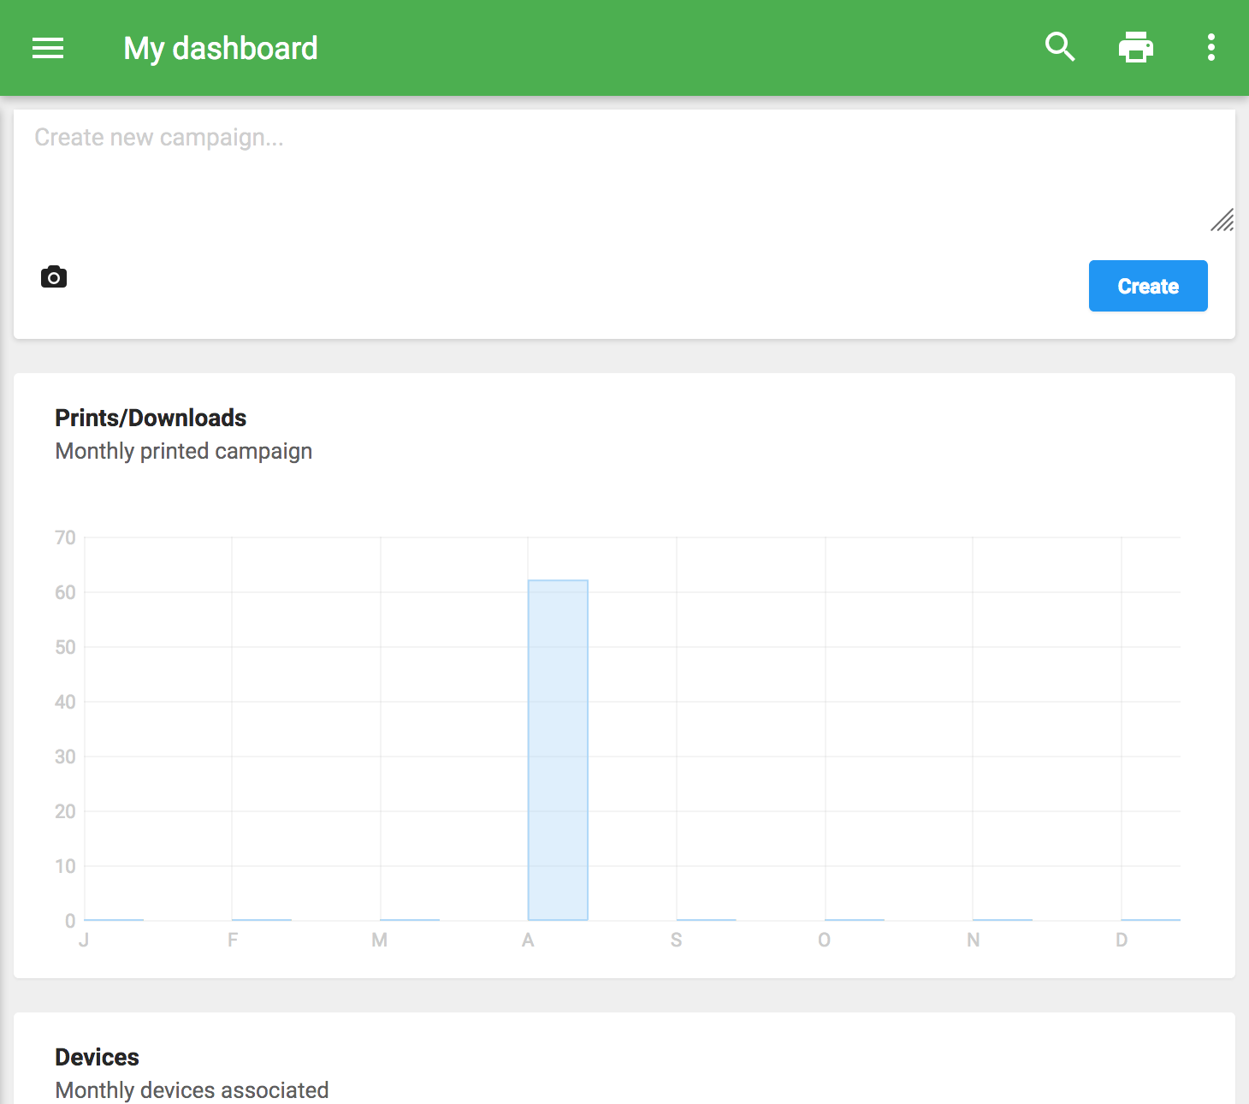Click the F month label on chart axis
Viewport: 1249px width, 1104px height.
[233, 941]
